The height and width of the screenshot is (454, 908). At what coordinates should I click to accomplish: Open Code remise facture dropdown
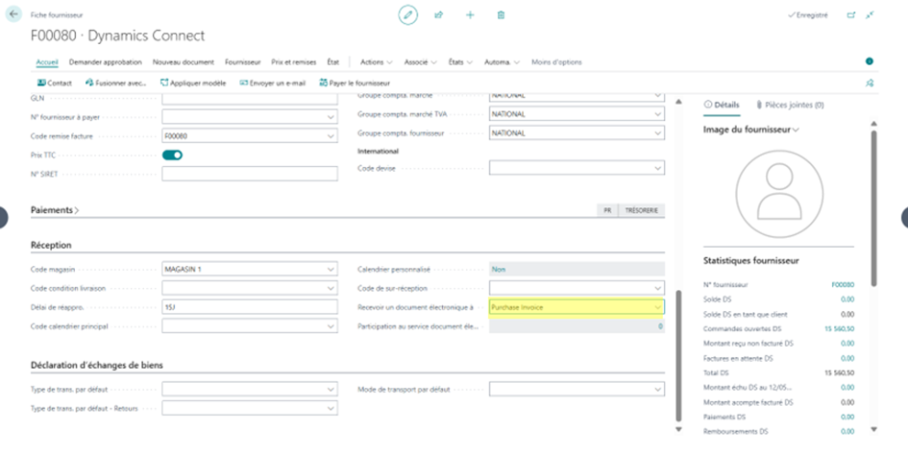331,136
